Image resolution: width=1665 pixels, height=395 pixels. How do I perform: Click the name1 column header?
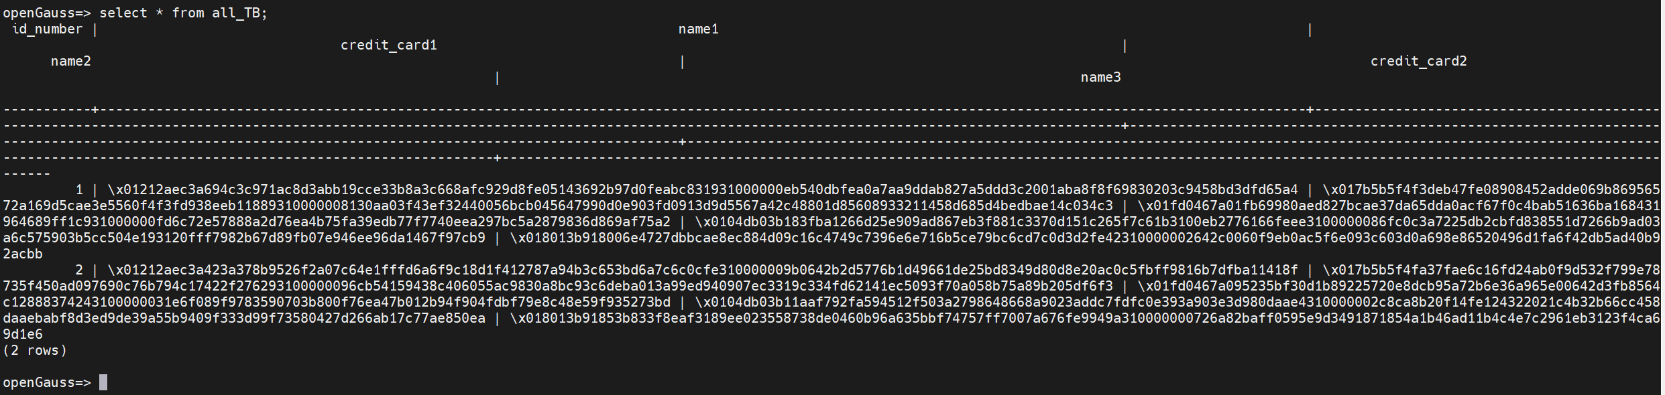698,29
